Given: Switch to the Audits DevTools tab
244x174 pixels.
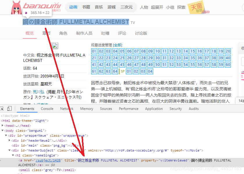Looking at the screenshot, I should coord(194,109).
